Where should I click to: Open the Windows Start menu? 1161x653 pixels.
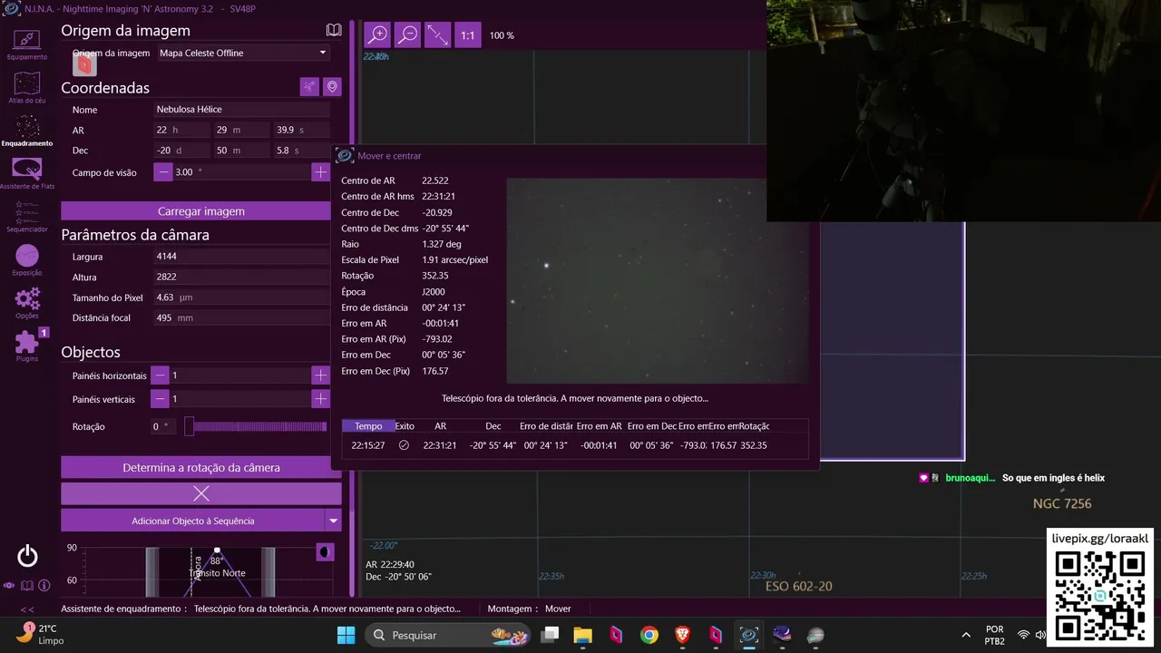click(346, 635)
